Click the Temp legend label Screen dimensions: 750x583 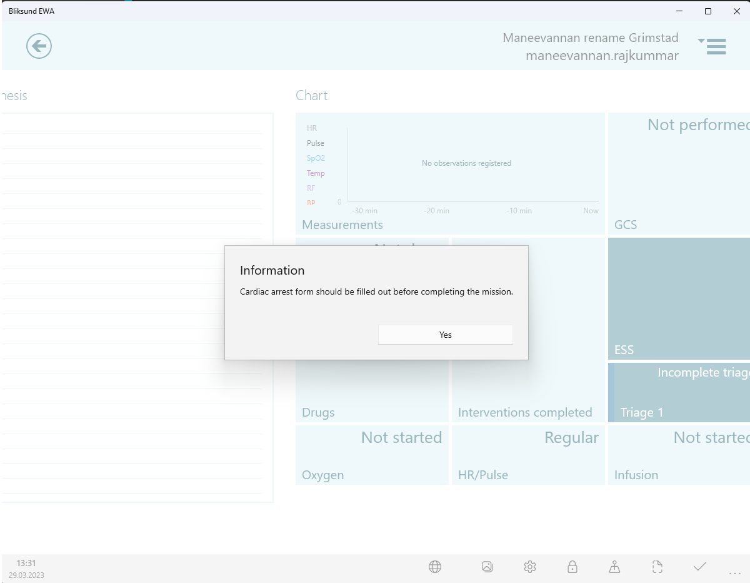[x=316, y=173]
